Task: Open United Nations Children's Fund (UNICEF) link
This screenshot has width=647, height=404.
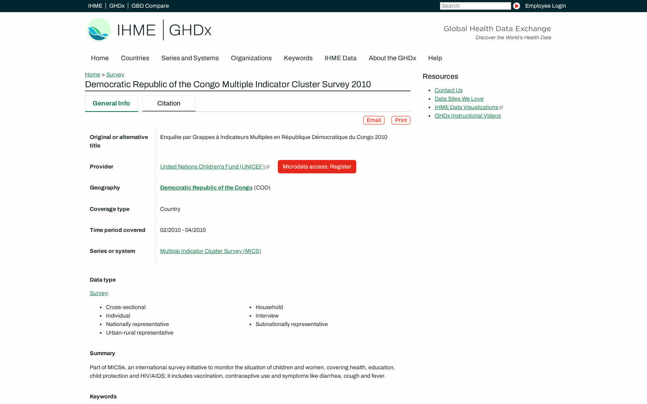Action: coord(212,166)
